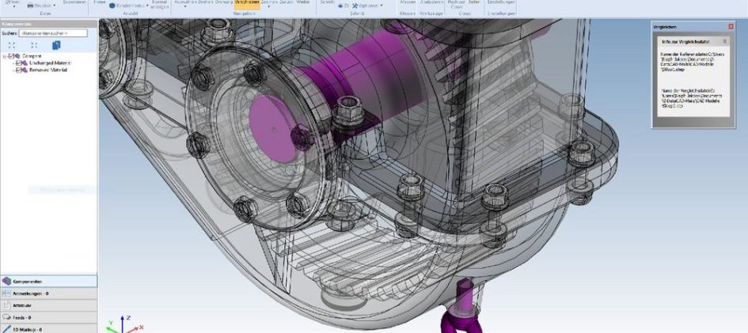
Task: Click the purple Komponenten panel icon
Action: 6,281
